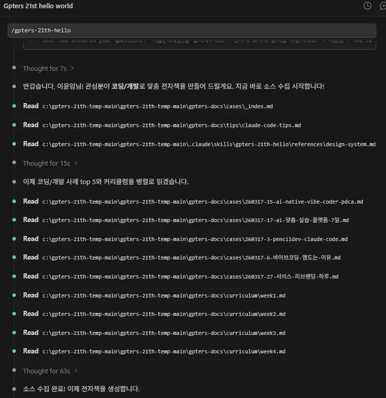Open the cases\_index.md read entry
This screenshot has height=398, width=386.
148,106
